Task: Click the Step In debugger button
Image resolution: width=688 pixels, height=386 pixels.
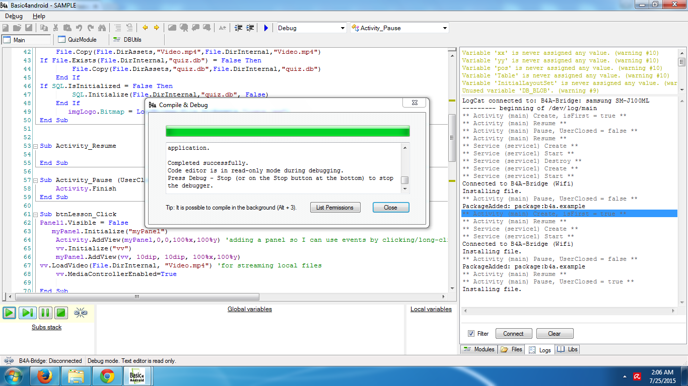Action: coord(27,313)
